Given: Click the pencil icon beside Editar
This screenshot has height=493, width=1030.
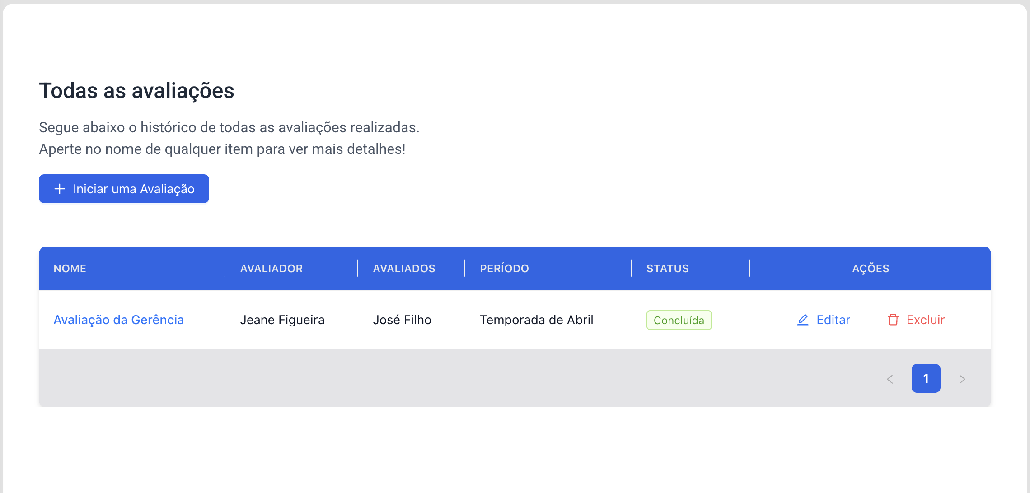Looking at the screenshot, I should click(x=803, y=320).
